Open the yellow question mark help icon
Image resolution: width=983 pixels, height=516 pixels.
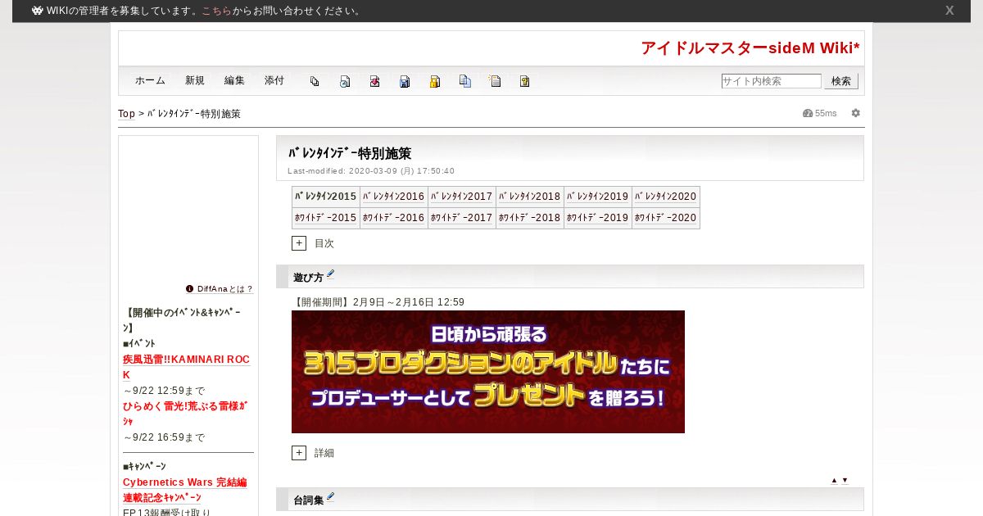(525, 81)
